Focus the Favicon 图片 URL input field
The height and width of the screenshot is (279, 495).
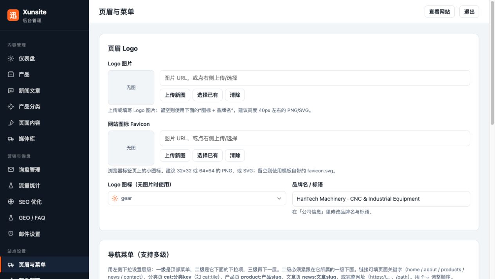[315, 138]
